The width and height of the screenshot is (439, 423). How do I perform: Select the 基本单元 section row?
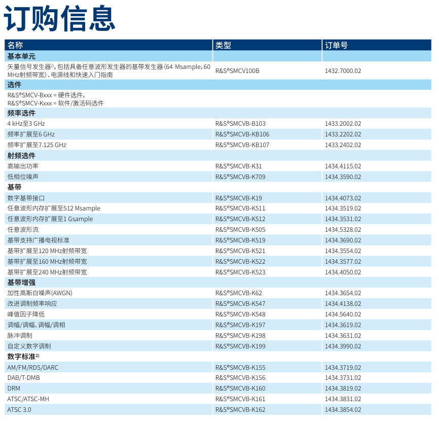click(21, 56)
